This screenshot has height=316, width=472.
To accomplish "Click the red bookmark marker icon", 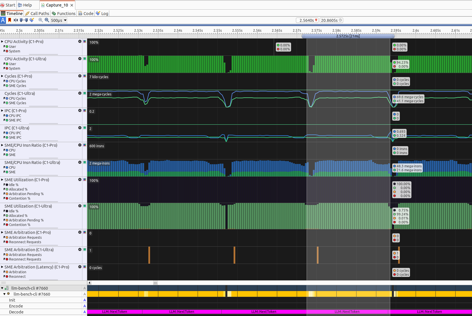I will 10,20.
